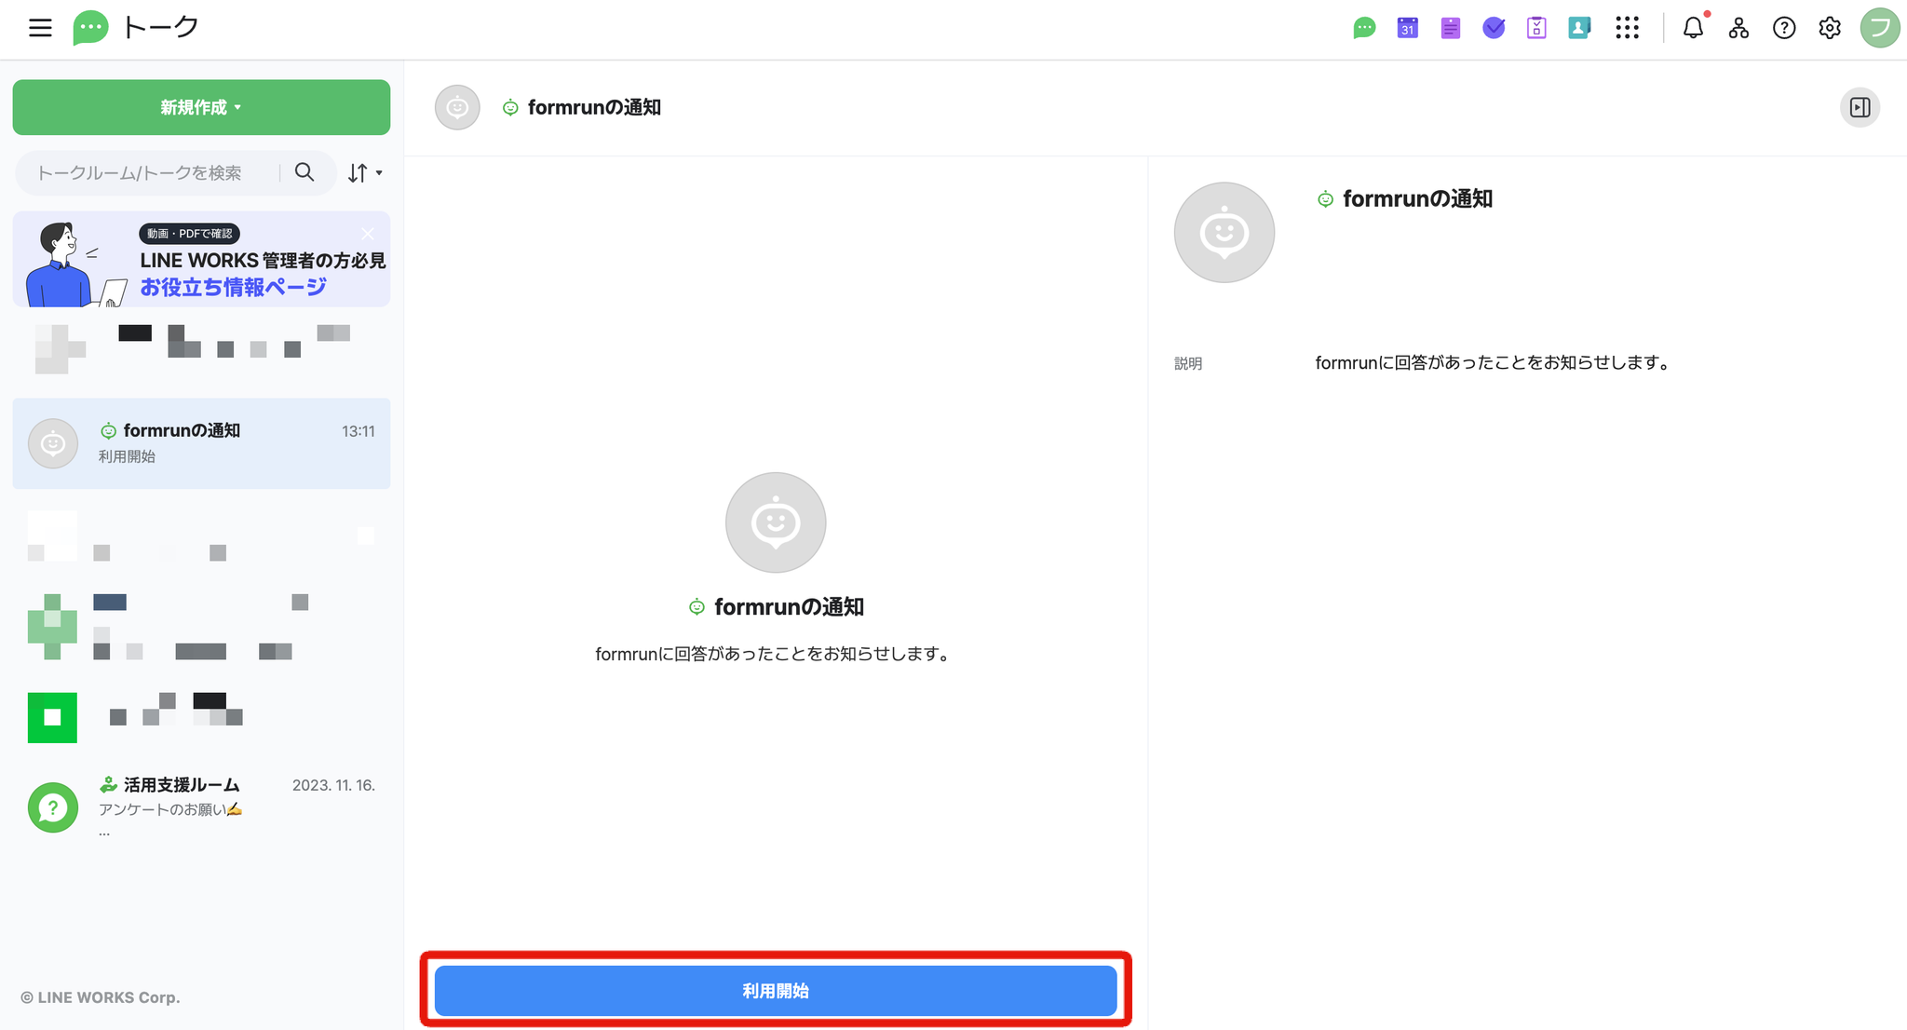This screenshot has height=1030, width=1907.
Task: Click the トーク title text
Action: point(160,28)
